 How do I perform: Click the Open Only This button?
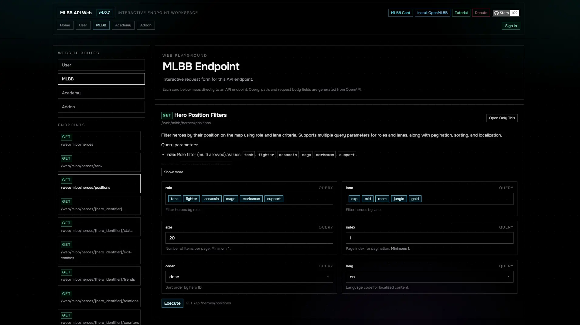point(502,118)
